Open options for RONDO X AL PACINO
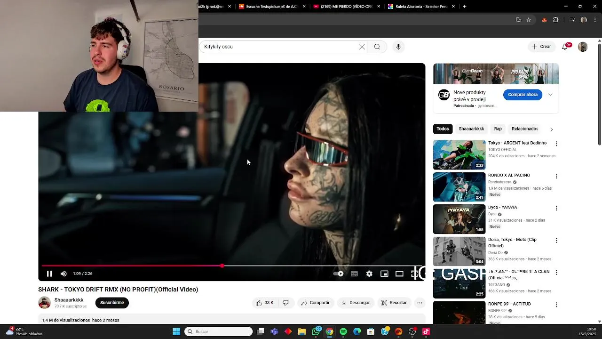The image size is (602, 339). pos(556,176)
